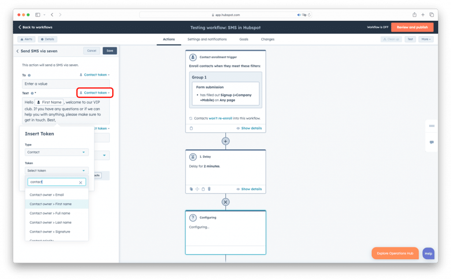451x280 pixels.
Task: Click the plus icon below the enrollment trigger
Action: click(225, 141)
